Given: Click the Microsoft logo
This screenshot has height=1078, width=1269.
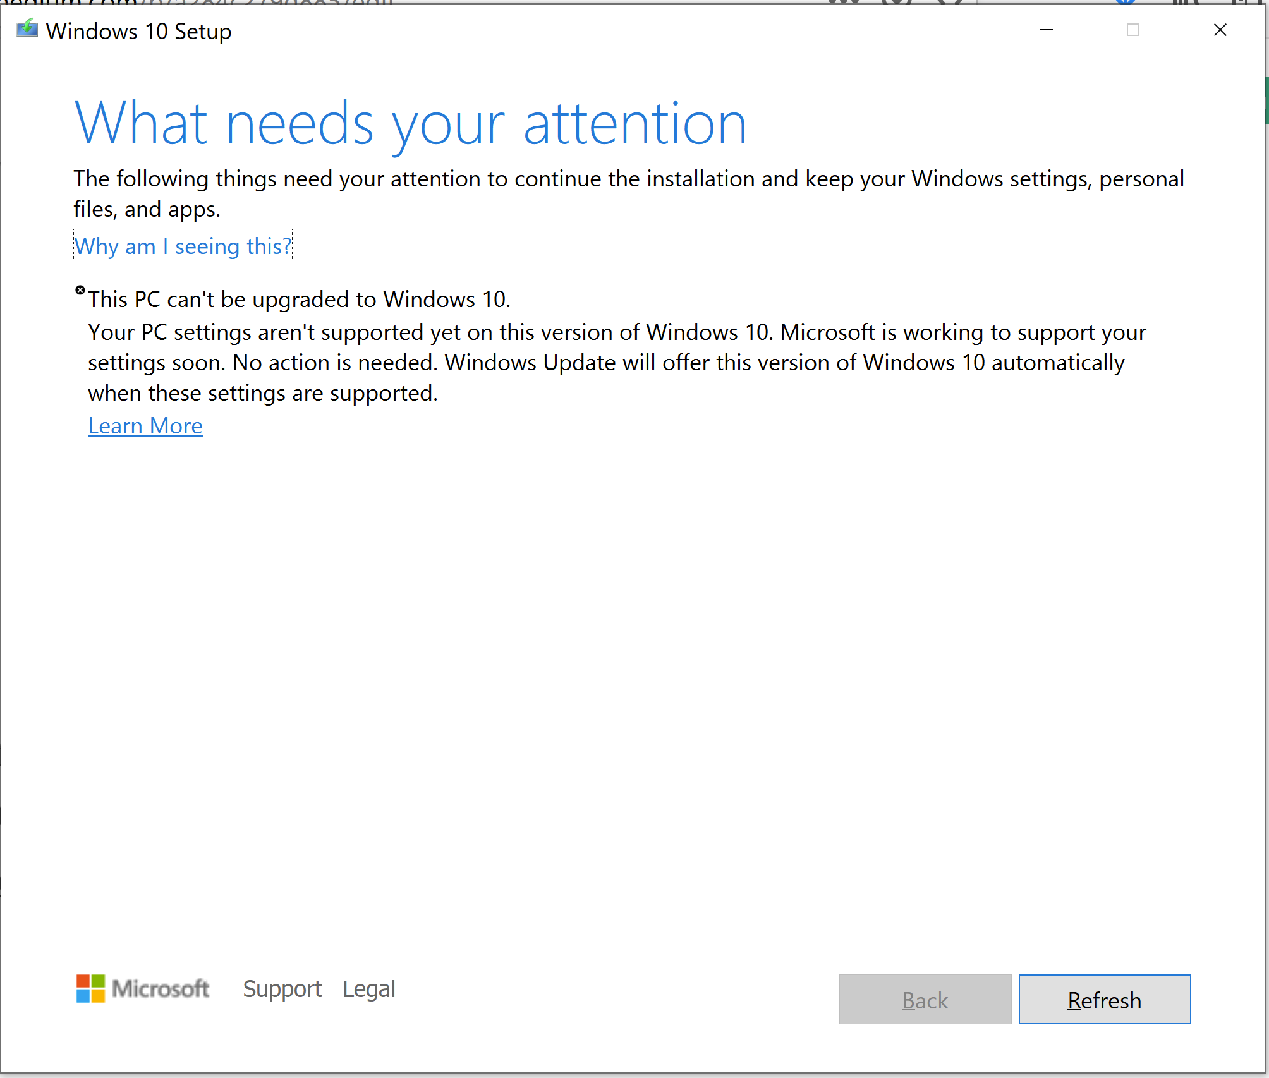Looking at the screenshot, I should pos(143,988).
